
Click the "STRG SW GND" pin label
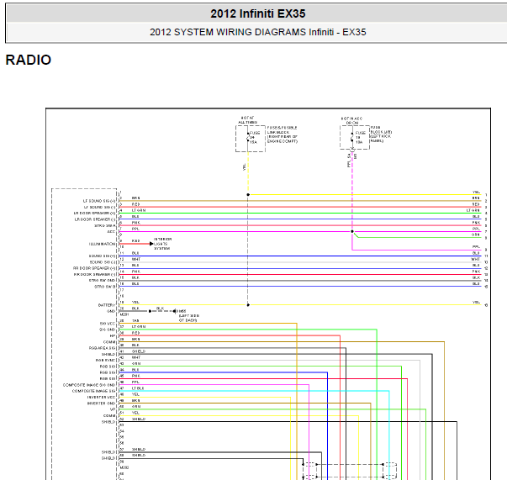click(103, 281)
